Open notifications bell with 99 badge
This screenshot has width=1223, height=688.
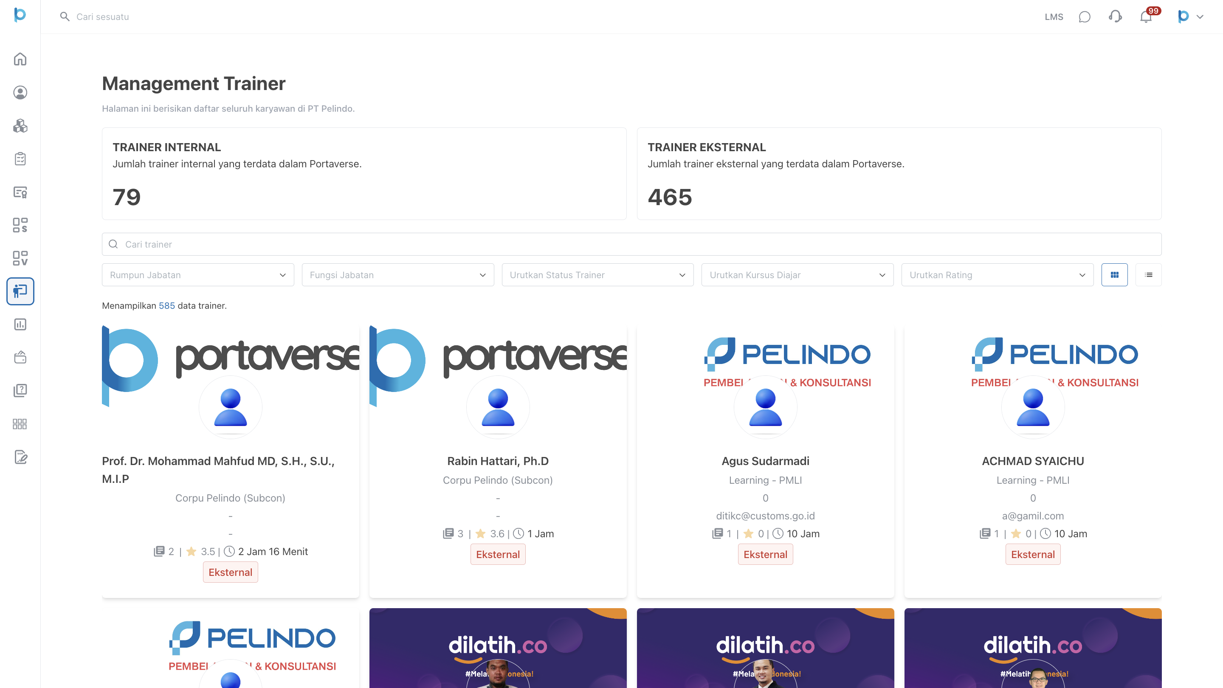tap(1146, 17)
